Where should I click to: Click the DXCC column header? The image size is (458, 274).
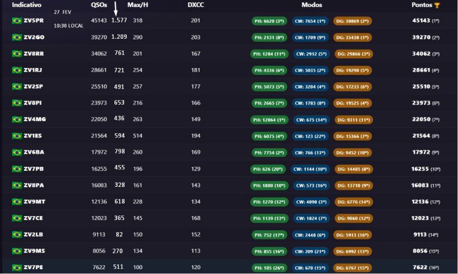(195, 5)
